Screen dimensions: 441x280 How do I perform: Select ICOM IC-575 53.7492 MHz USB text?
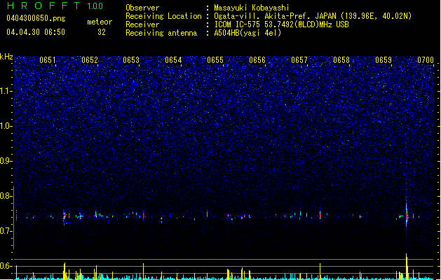pos(282,24)
